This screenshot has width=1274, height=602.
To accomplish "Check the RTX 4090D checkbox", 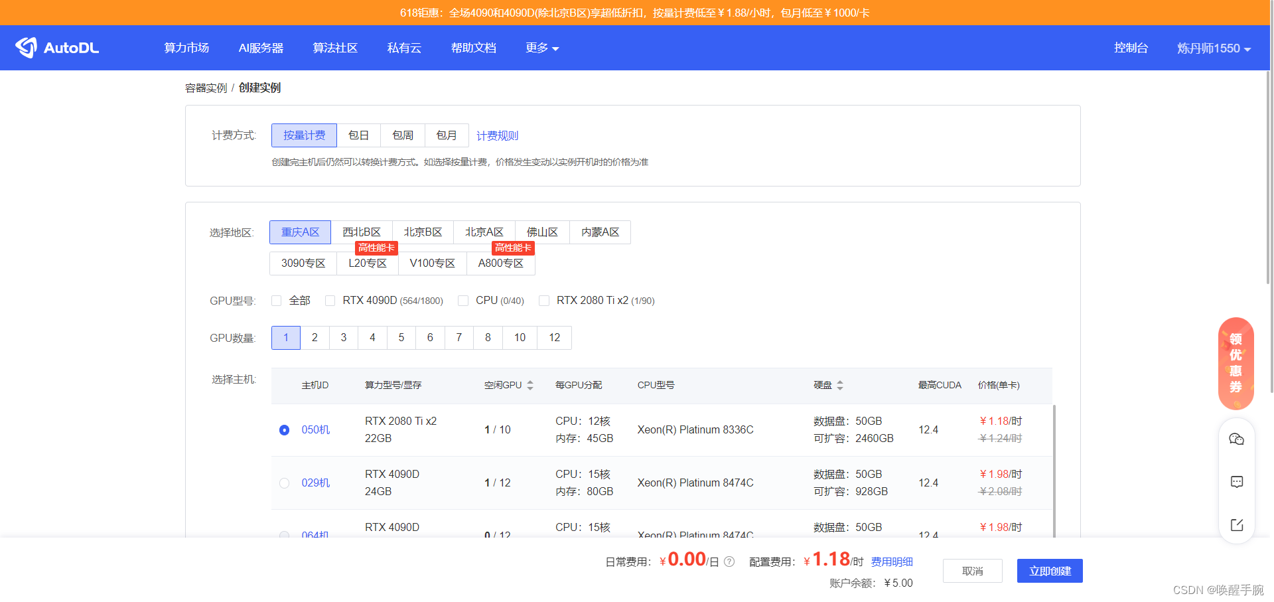I will (330, 301).
